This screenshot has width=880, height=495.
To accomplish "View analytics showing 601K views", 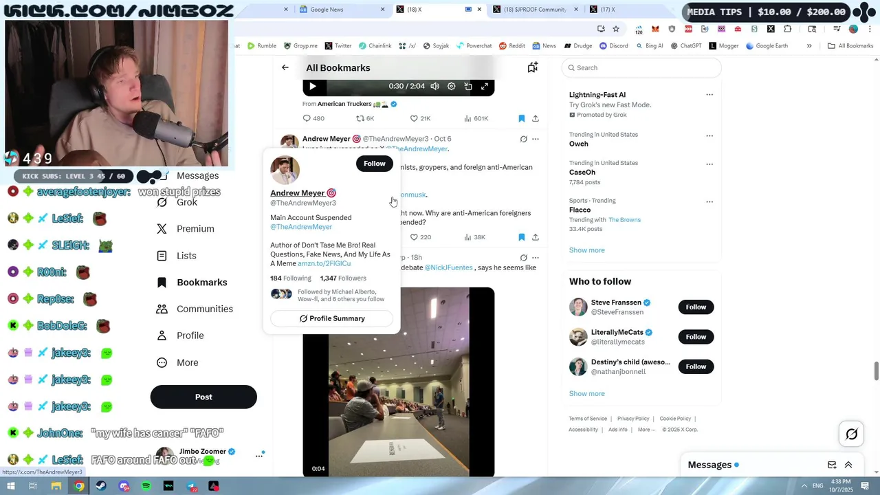I will [476, 118].
